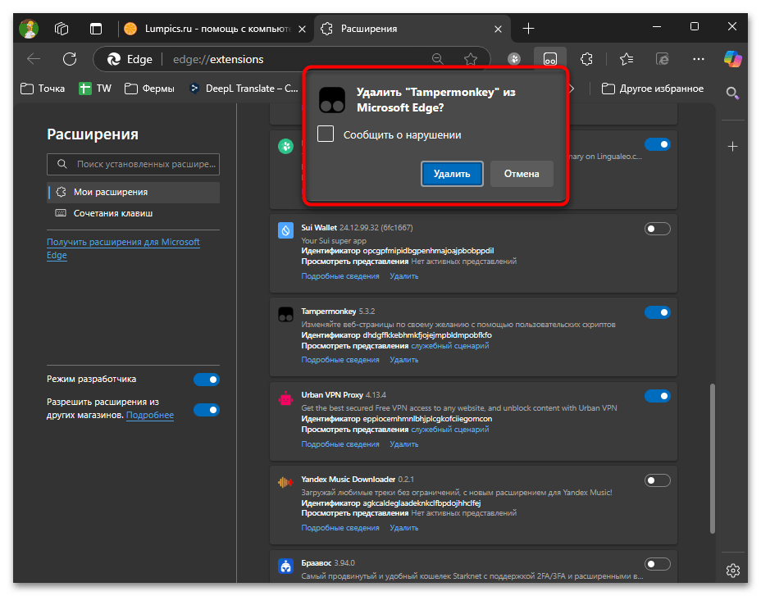Click the Tampermonkey toolbar icon
The image size is (761, 596).
pyautogui.click(x=550, y=59)
